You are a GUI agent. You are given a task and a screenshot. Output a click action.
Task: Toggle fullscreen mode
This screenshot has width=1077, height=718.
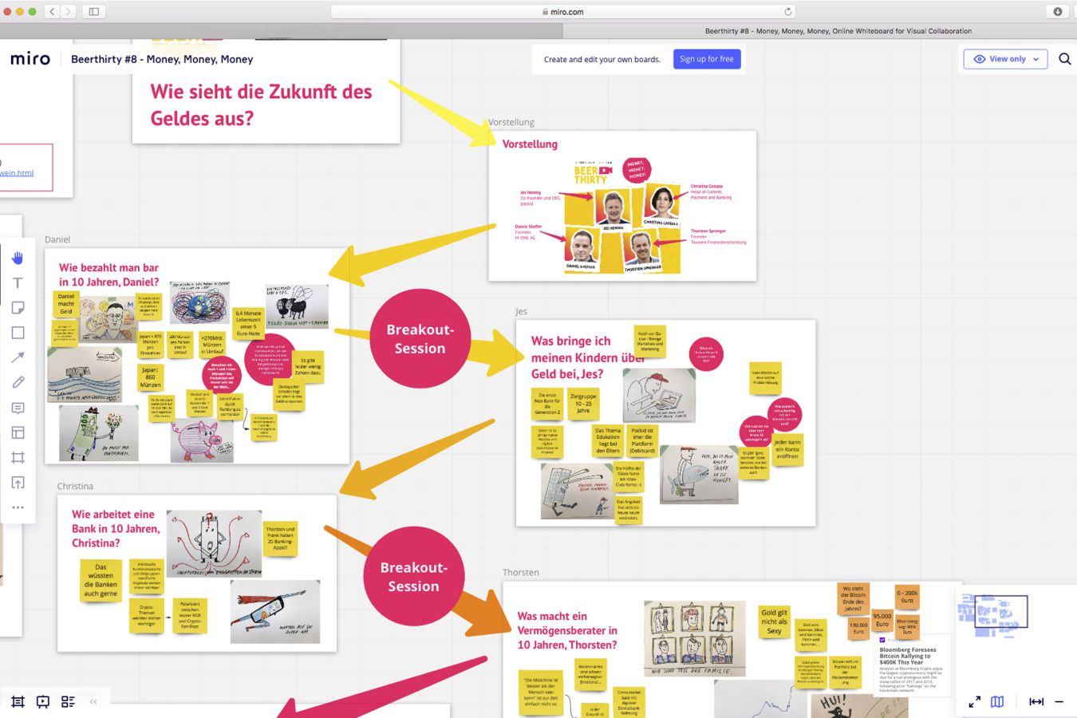(974, 702)
